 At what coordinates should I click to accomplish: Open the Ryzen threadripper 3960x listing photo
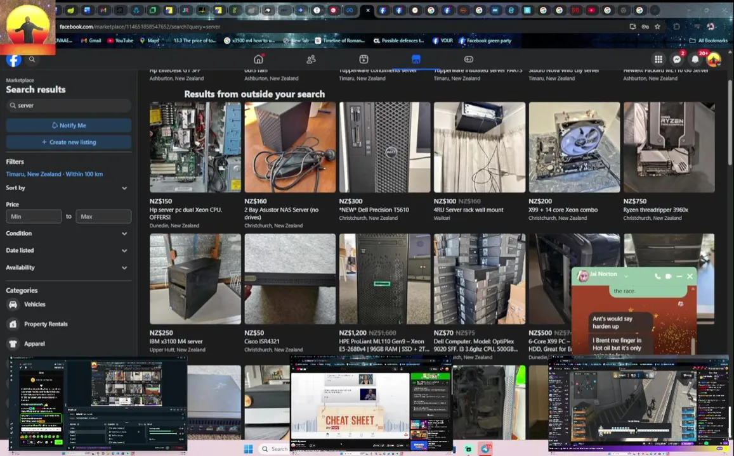coord(669,147)
